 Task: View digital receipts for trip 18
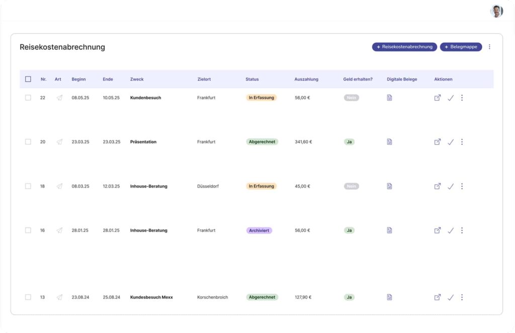tap(389, 186)
